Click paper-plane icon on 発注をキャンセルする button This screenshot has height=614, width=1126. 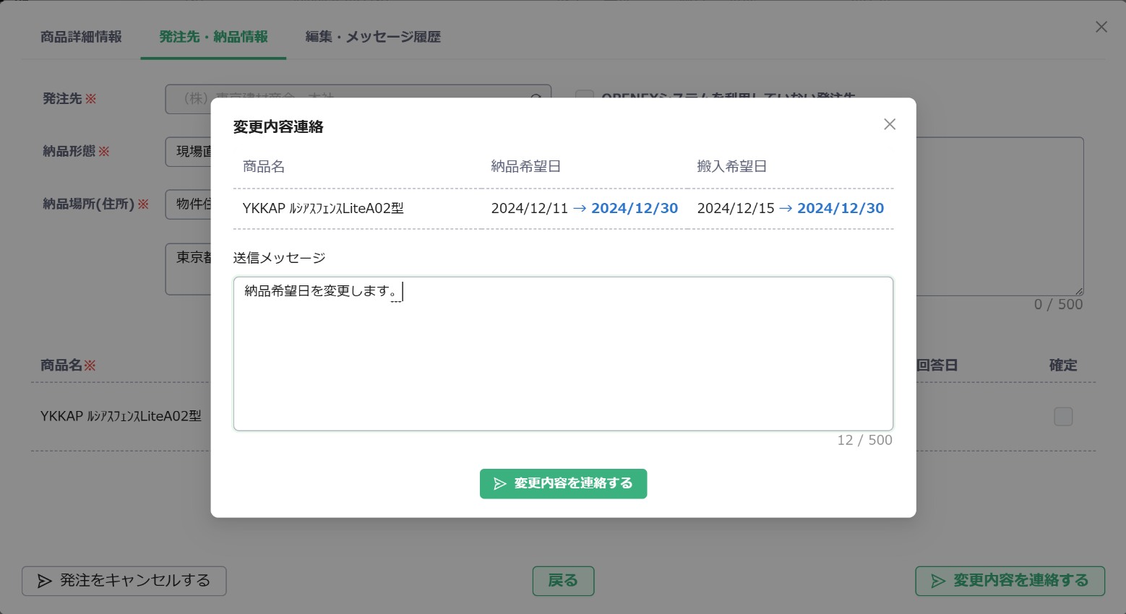click(45, 581)
